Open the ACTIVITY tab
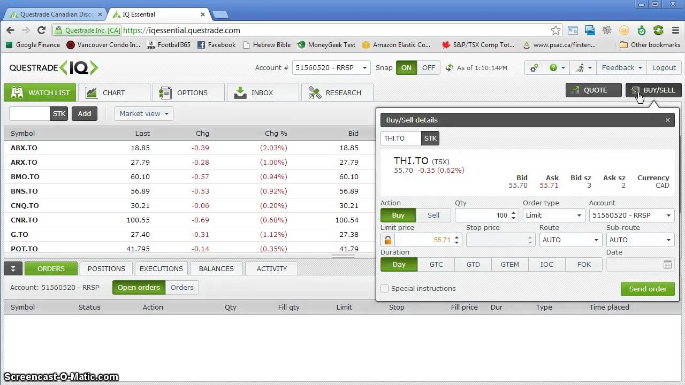 [x=272, y=269]
